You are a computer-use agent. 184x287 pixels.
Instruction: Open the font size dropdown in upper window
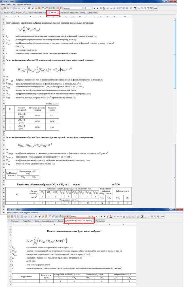click(90, 8)
